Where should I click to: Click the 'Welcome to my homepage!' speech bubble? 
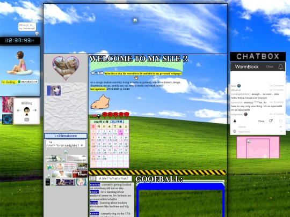point(27,27)
